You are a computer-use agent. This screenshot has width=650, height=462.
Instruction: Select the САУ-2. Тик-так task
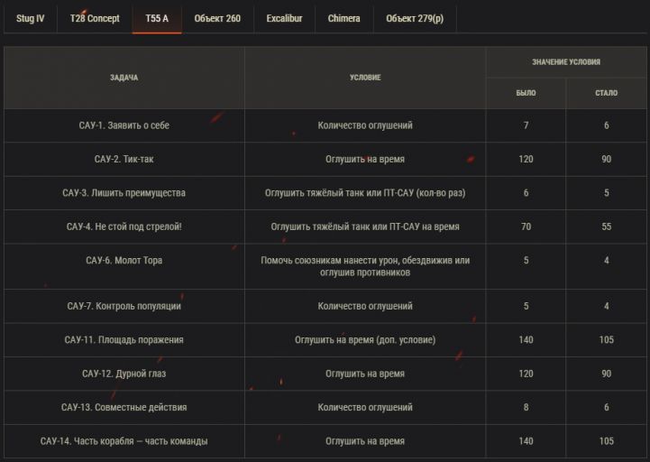pyautogui.click(x=124, y=159)
